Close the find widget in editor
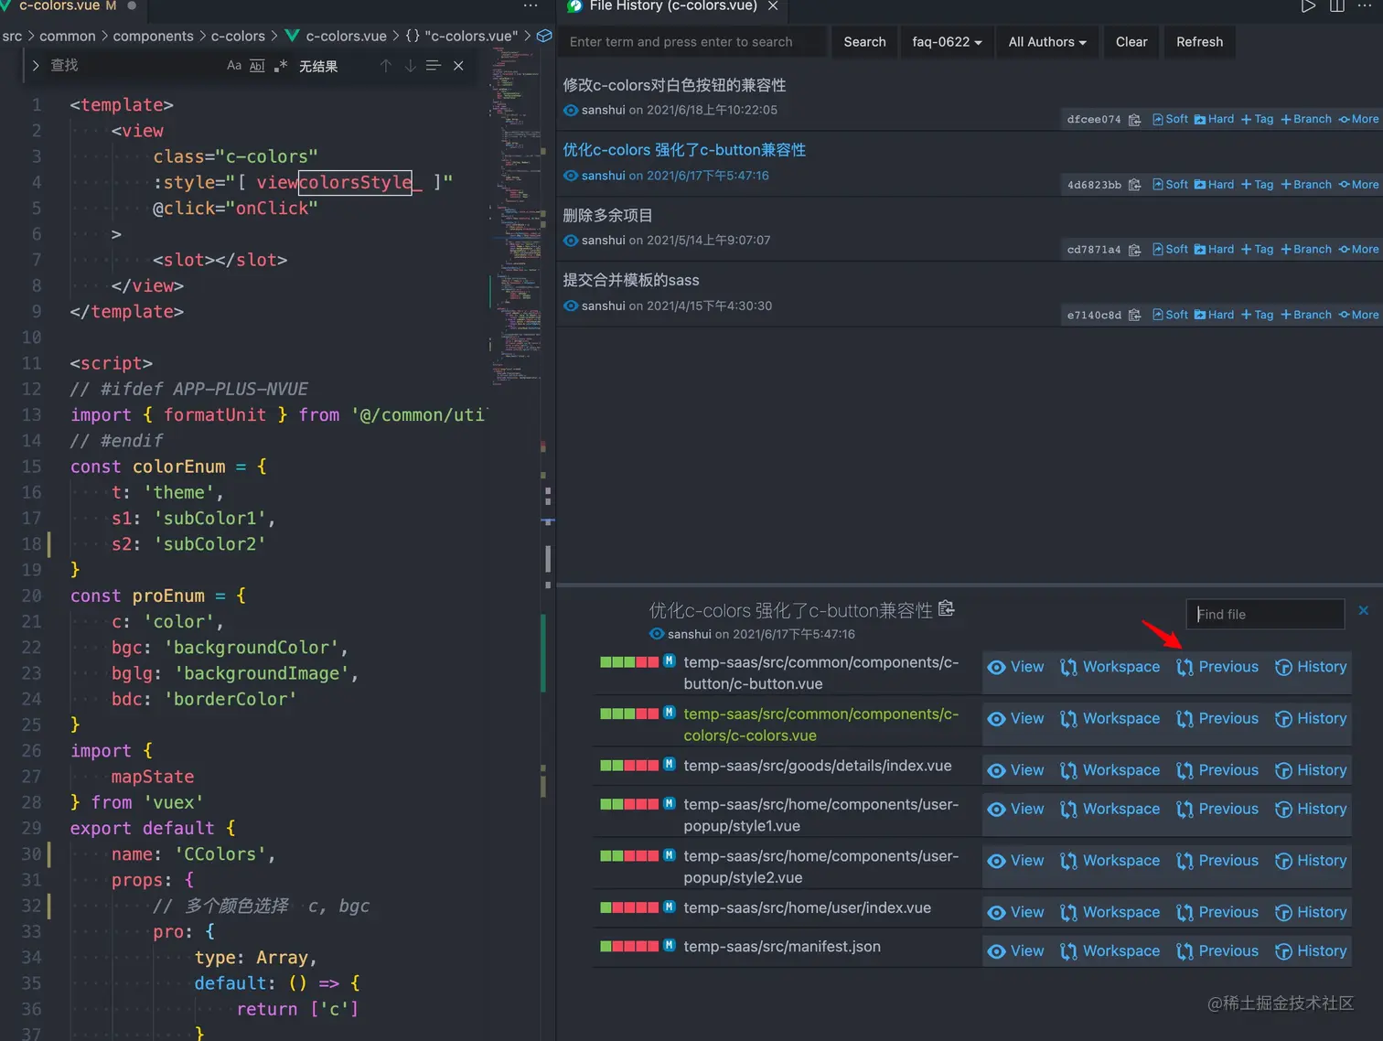Screen dimensions: 1383x1041 coord(458,66)
